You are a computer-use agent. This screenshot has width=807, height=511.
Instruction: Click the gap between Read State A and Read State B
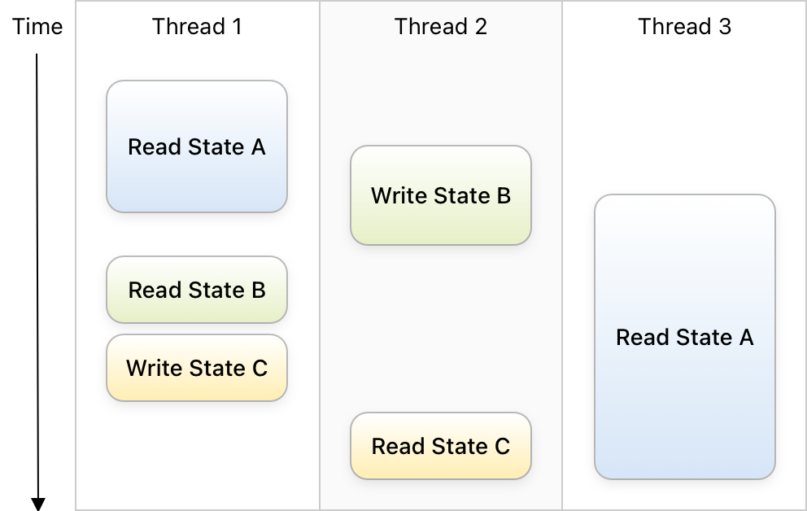tap(197, 234)
